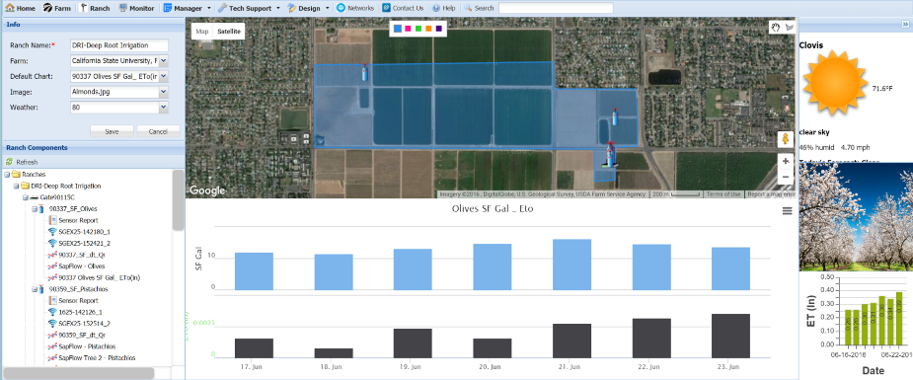Open the Farm dropdown list
Image resolution: width=913 pixels, height=380 pixels.
(x=163, y=60)
